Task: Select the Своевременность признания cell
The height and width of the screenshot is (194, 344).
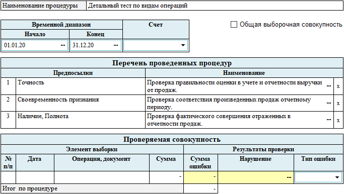Action: (81, 103)
